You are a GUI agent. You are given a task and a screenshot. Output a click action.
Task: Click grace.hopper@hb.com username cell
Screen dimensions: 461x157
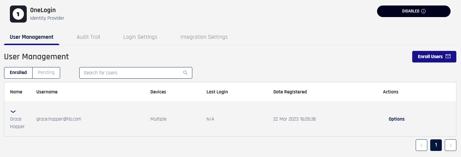click(59, 119)
